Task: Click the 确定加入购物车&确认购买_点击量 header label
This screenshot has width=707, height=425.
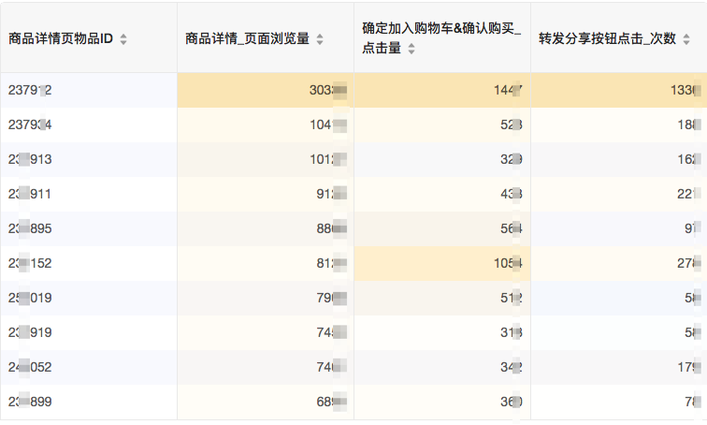Action: (440, 38)
